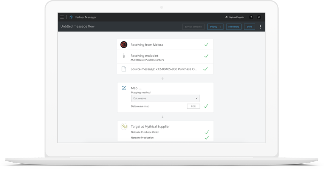Open the JD user profile avatar
This screenshot has width=324, height=169.
click(259, 17)
